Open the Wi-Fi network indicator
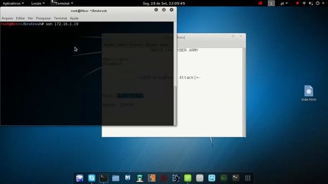This screenshot has height=184, width=328. coord(304,4)
